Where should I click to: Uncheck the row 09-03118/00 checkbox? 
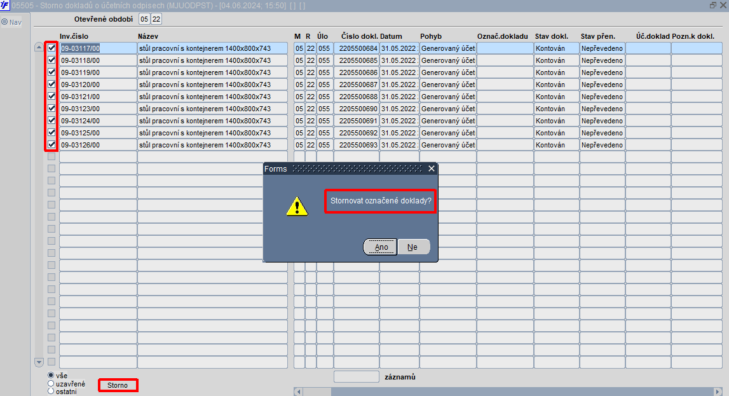(51, 60)
